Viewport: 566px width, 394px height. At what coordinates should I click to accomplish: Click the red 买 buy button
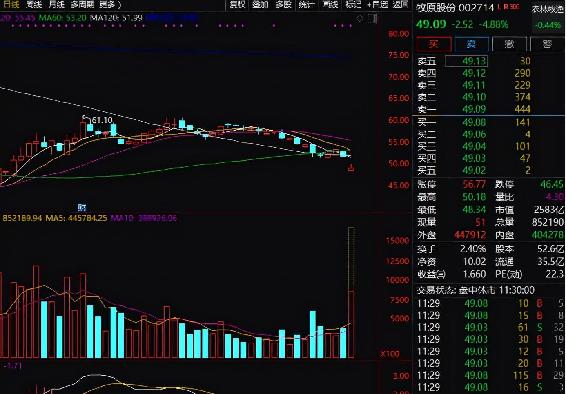pyautogui.click(x=434, y=44)
